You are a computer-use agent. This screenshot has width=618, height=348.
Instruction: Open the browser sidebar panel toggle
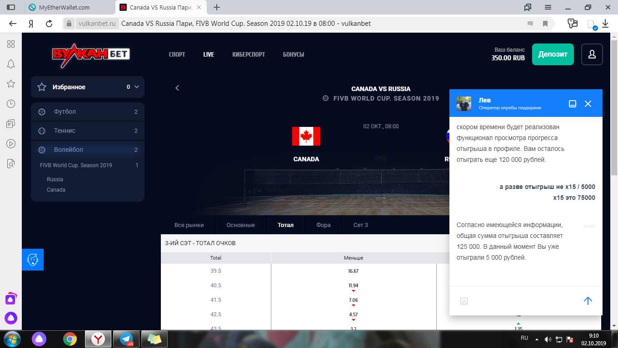[11, 7]
